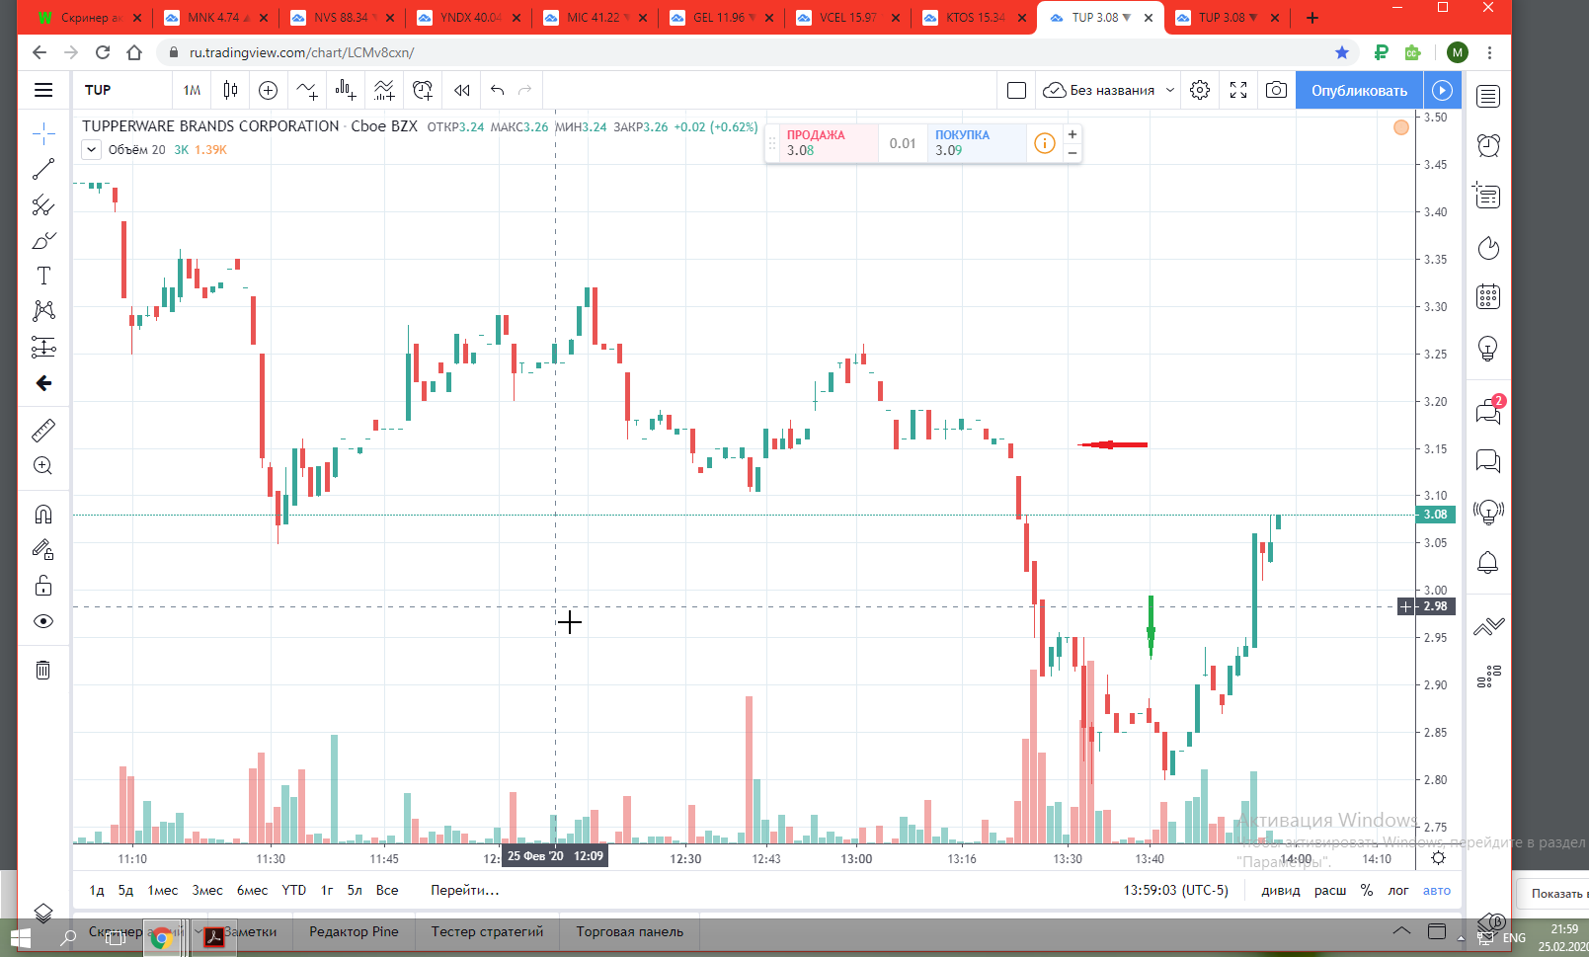Viewport: 1589px width, 957px height.
Task: Open the 'Тестер стратегий' tab
Action: click(x=487, y=931)
